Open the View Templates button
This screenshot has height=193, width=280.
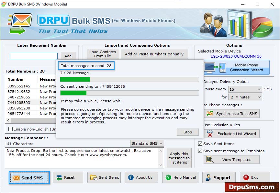click(x=231, y=159)
